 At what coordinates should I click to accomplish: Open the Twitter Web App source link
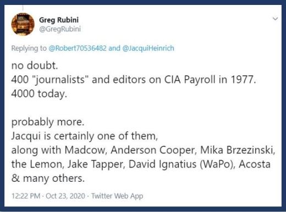(x=117, y=196)
